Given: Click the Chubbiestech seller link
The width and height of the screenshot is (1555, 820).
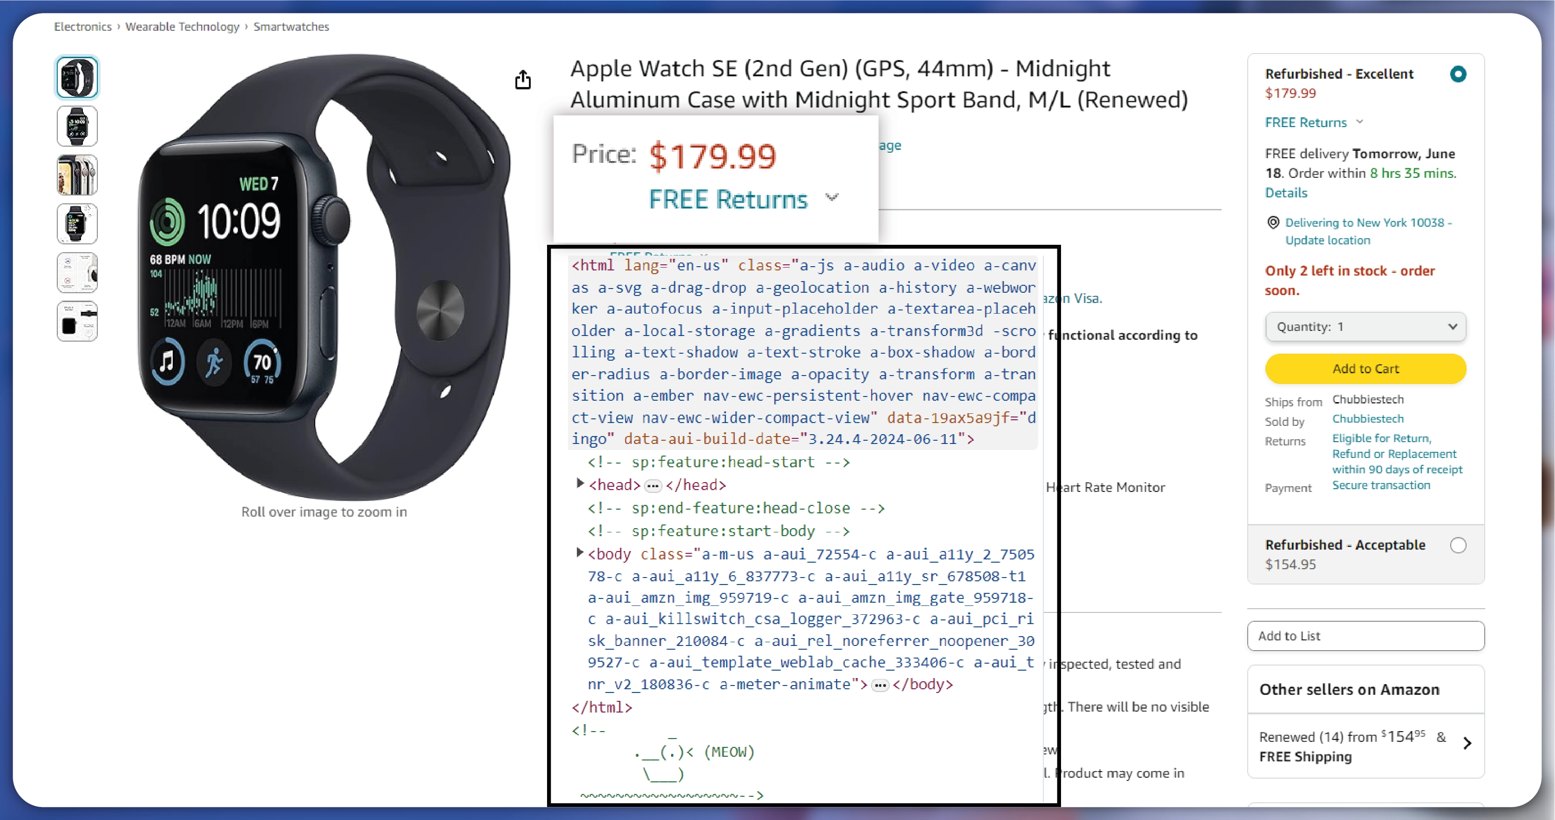Looking at the screenshot, I should (x=1368, y=418).
